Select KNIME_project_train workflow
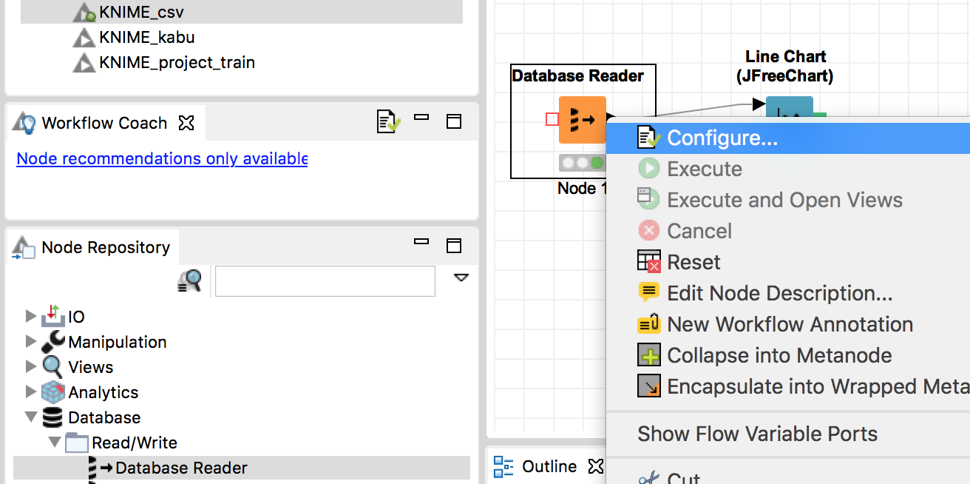Image resolution: width=970 pixels, height=484 pixels. pos(177,62)
